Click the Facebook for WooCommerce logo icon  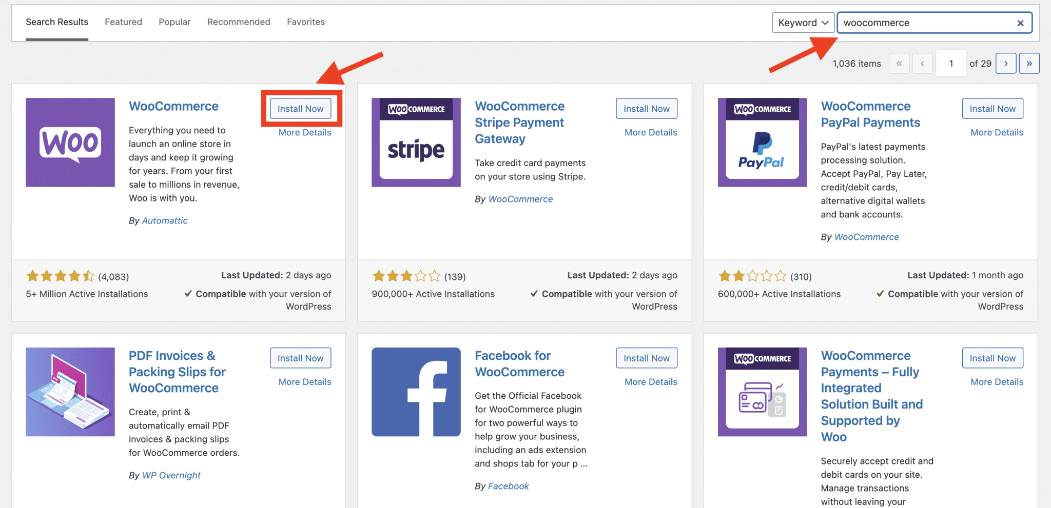(x=416, y=392)
